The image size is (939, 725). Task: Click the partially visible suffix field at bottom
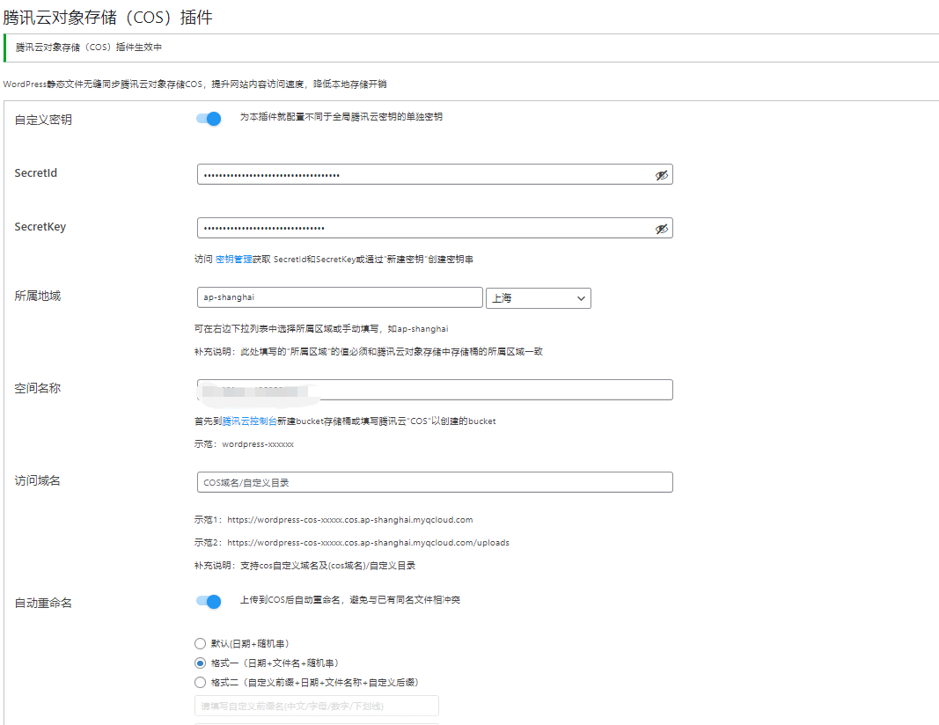click(316, 723)
